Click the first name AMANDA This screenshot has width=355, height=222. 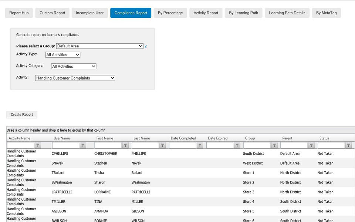coord(101,211)
